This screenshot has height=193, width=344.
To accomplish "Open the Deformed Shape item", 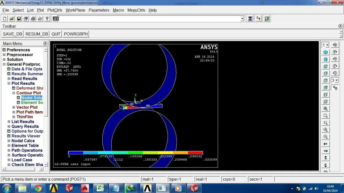I will pyautogui.click(x=30, y=88).
